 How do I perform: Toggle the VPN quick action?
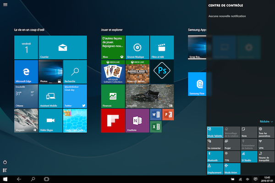[266, 145]
